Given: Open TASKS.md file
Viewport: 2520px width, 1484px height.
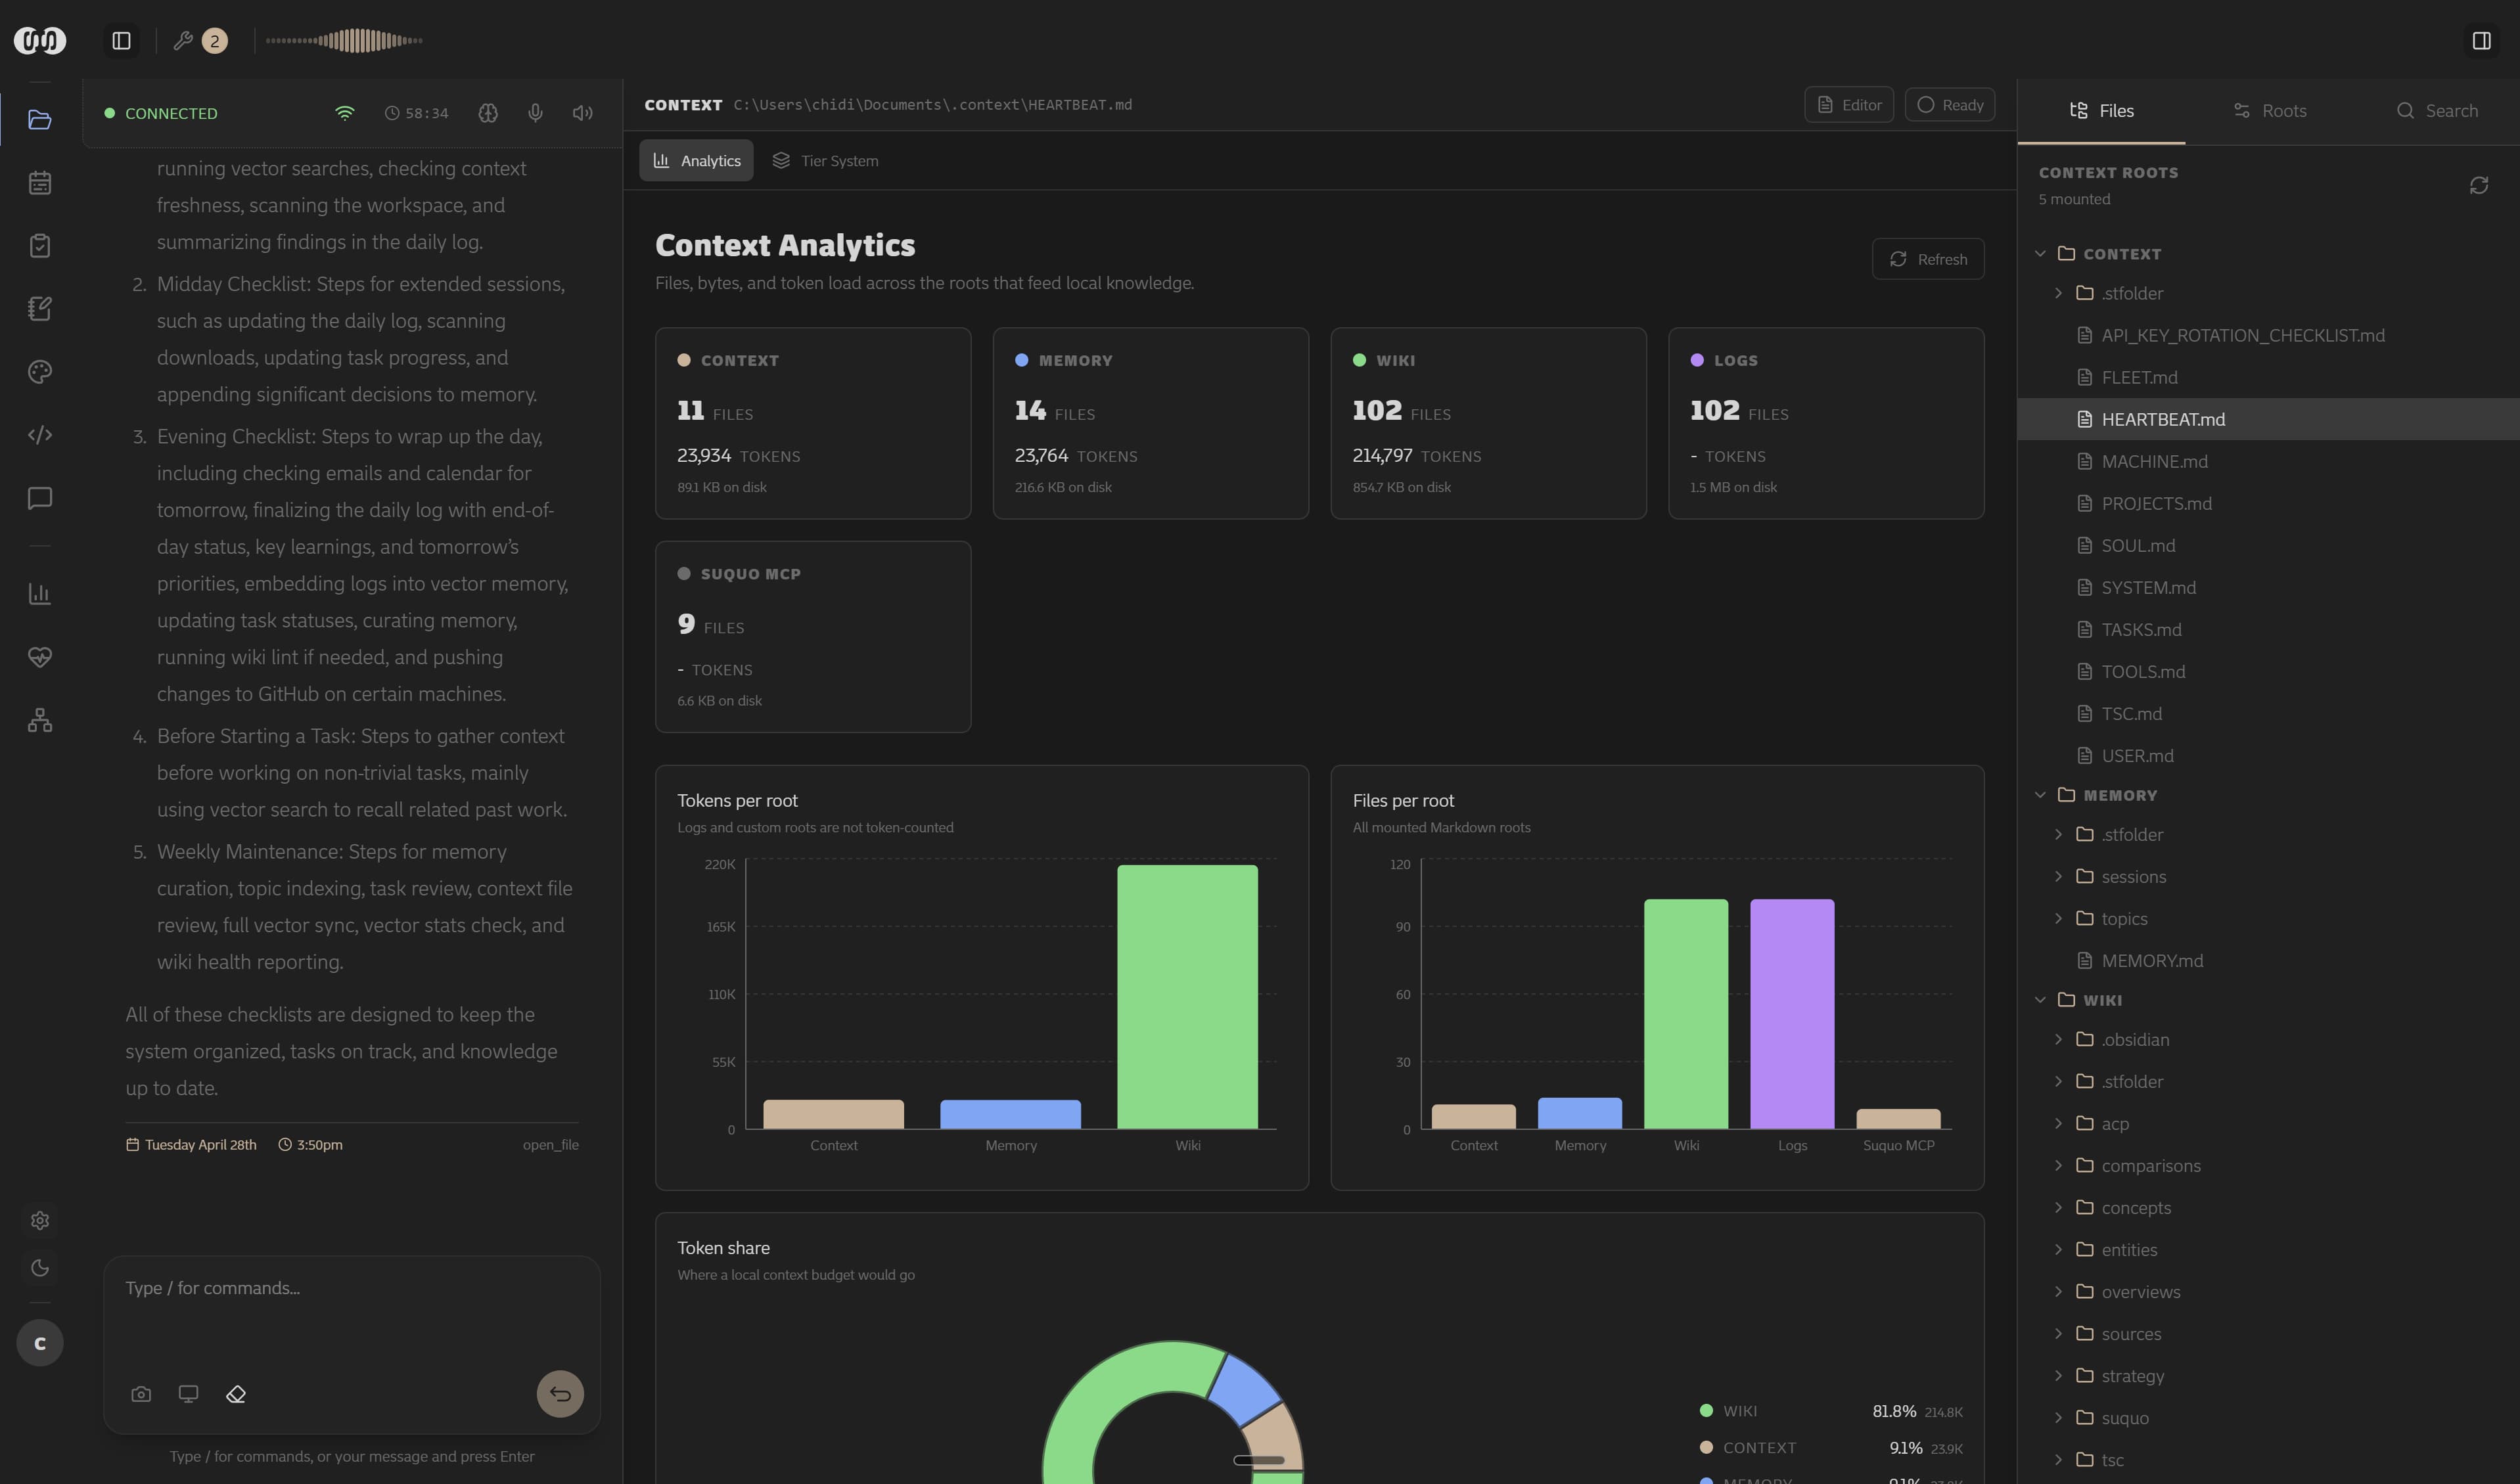Looking at the screenshot, I should 2269,630.
